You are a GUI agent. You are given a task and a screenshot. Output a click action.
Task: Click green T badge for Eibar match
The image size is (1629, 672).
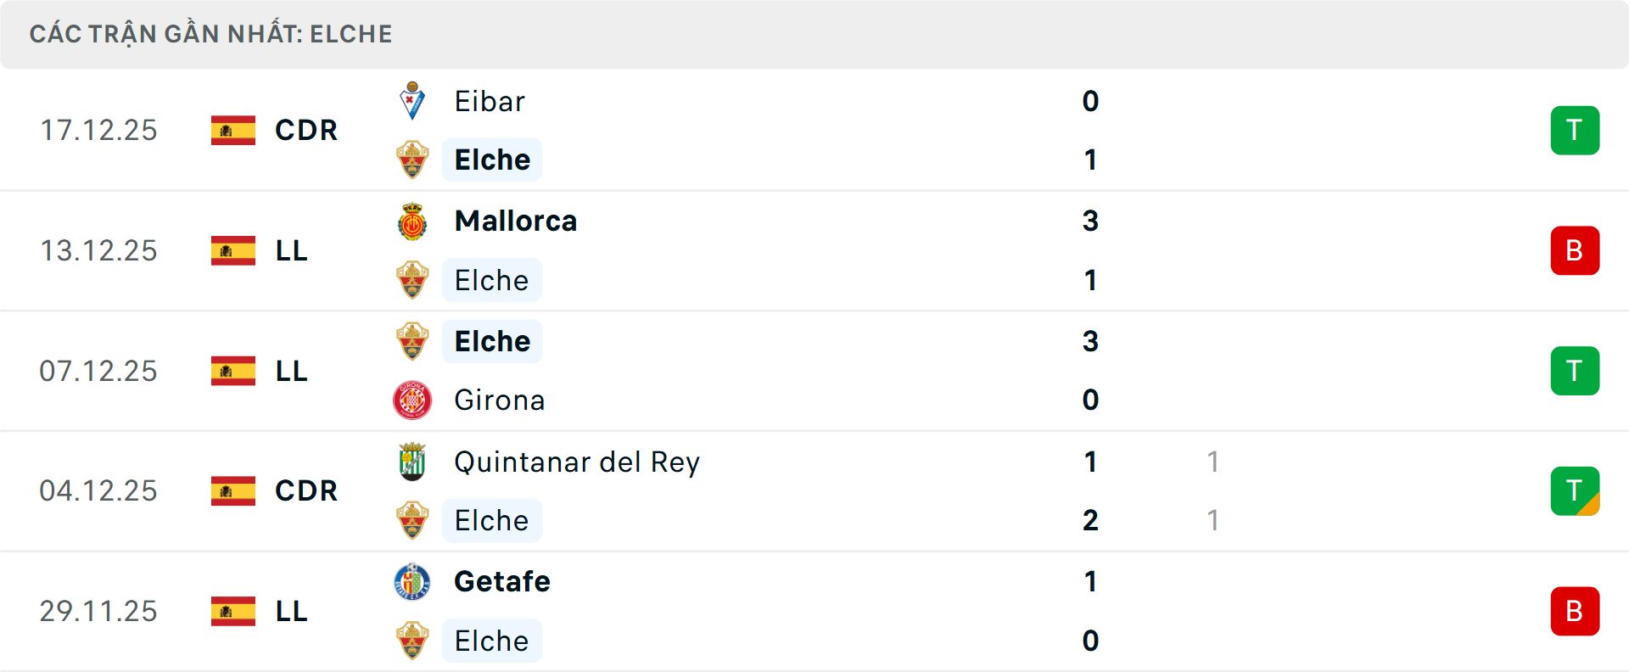tap(1575, 131)
